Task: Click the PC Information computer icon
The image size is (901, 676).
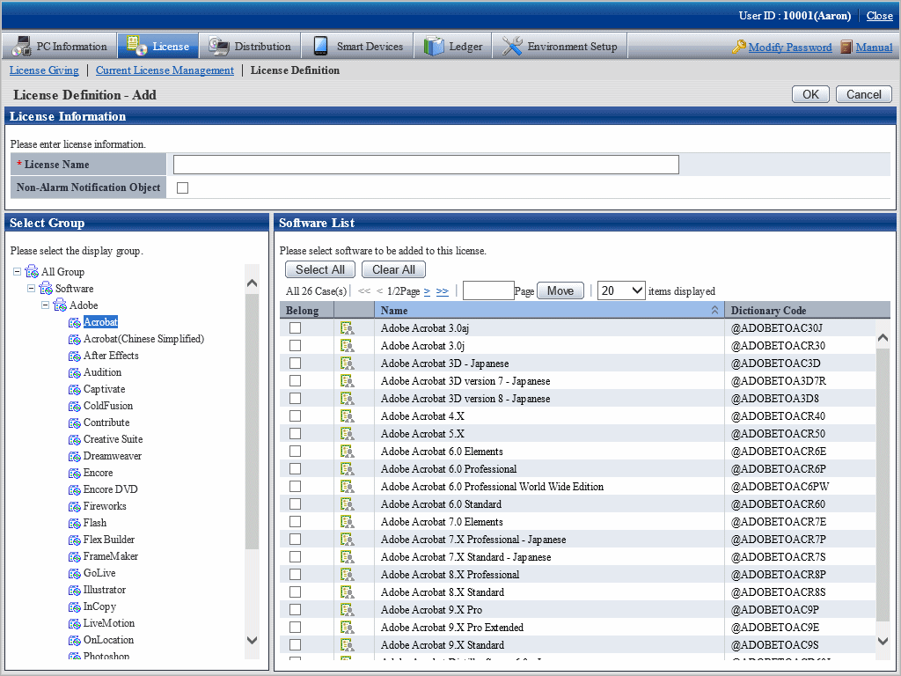Action: 22,46
